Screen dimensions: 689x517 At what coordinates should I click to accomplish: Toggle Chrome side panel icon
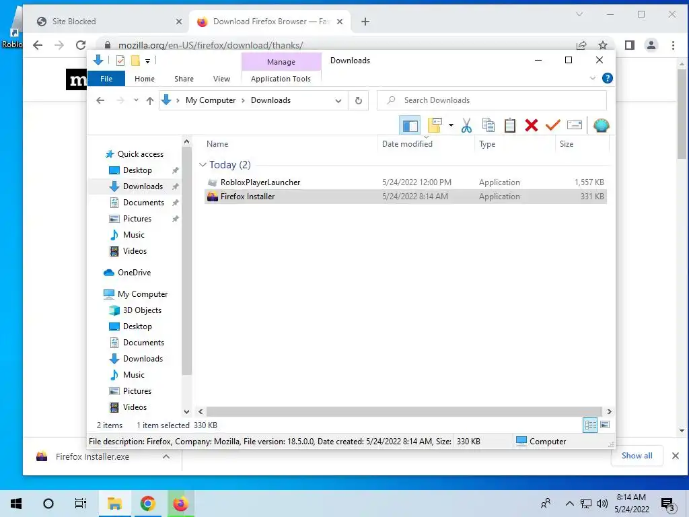pos(629,45)
